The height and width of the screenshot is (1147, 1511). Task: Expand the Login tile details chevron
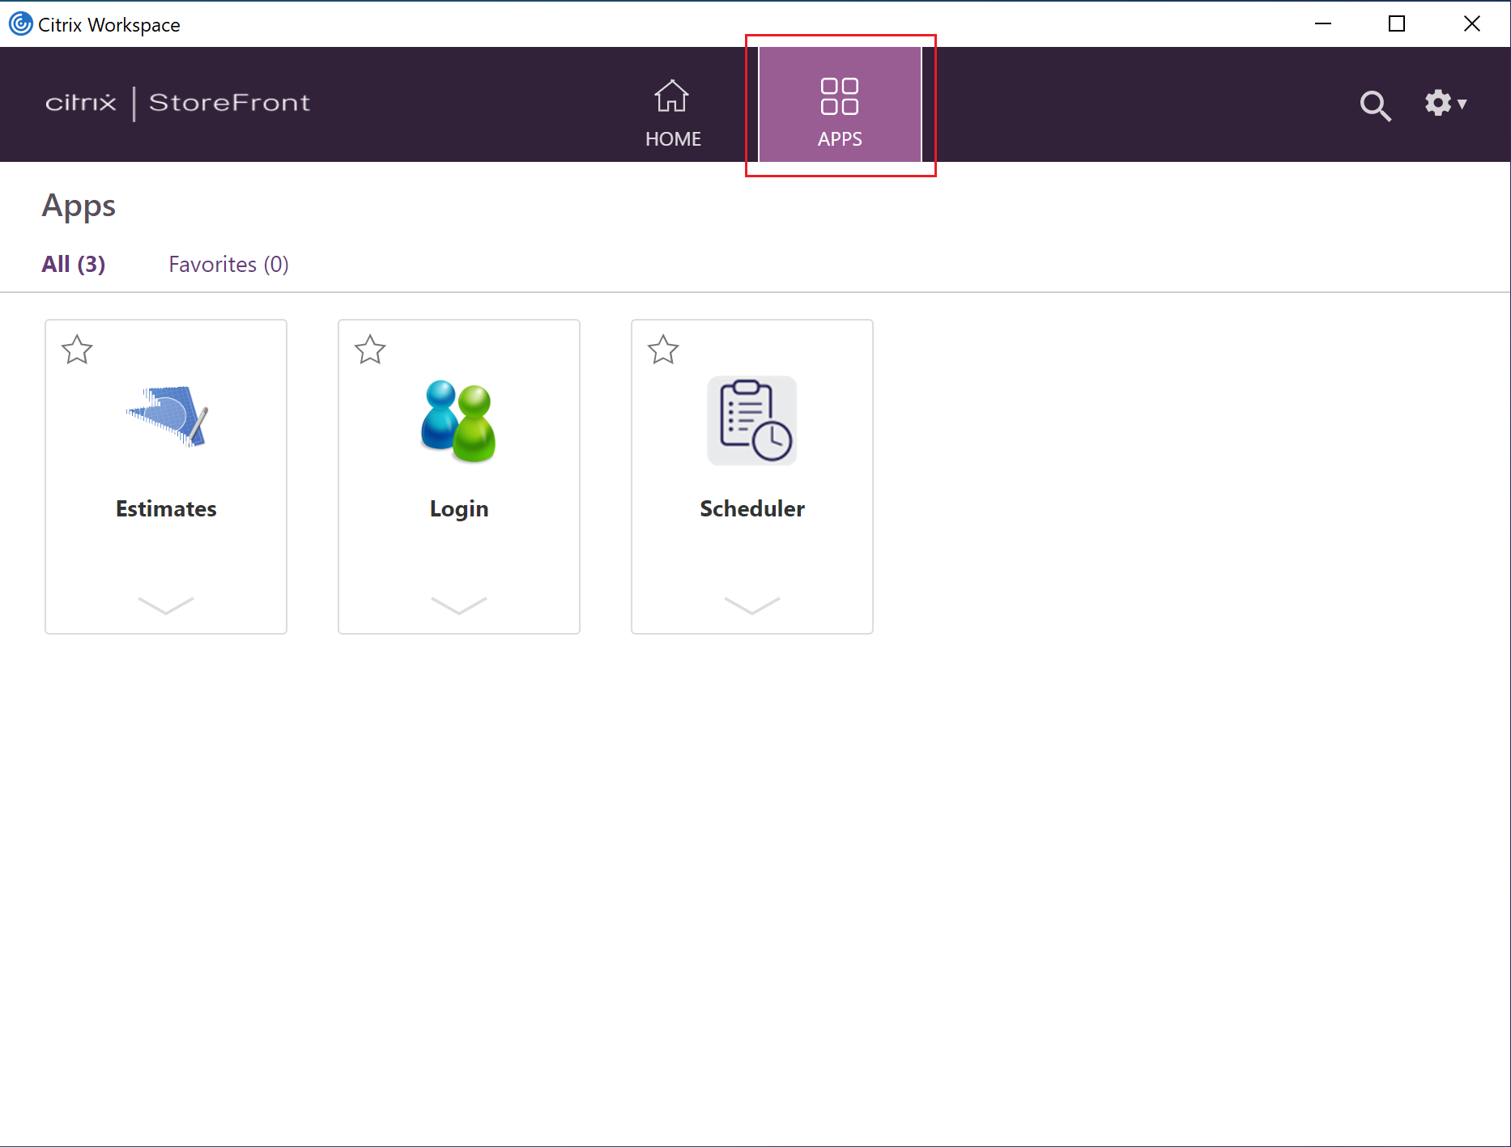(x=459, y=605)
